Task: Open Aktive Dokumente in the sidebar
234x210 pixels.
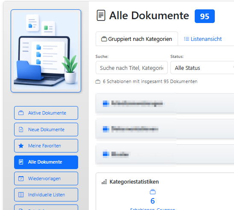Action: point(46,113)
